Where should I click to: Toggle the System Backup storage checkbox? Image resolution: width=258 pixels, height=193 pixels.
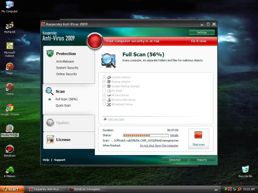pyautogui.click(x=104, y=86)
